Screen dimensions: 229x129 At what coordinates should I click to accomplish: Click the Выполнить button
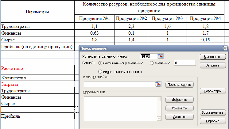click(x=213, y=57)
